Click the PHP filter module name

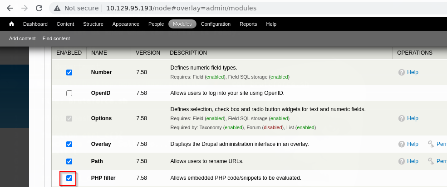pos(103,178)
